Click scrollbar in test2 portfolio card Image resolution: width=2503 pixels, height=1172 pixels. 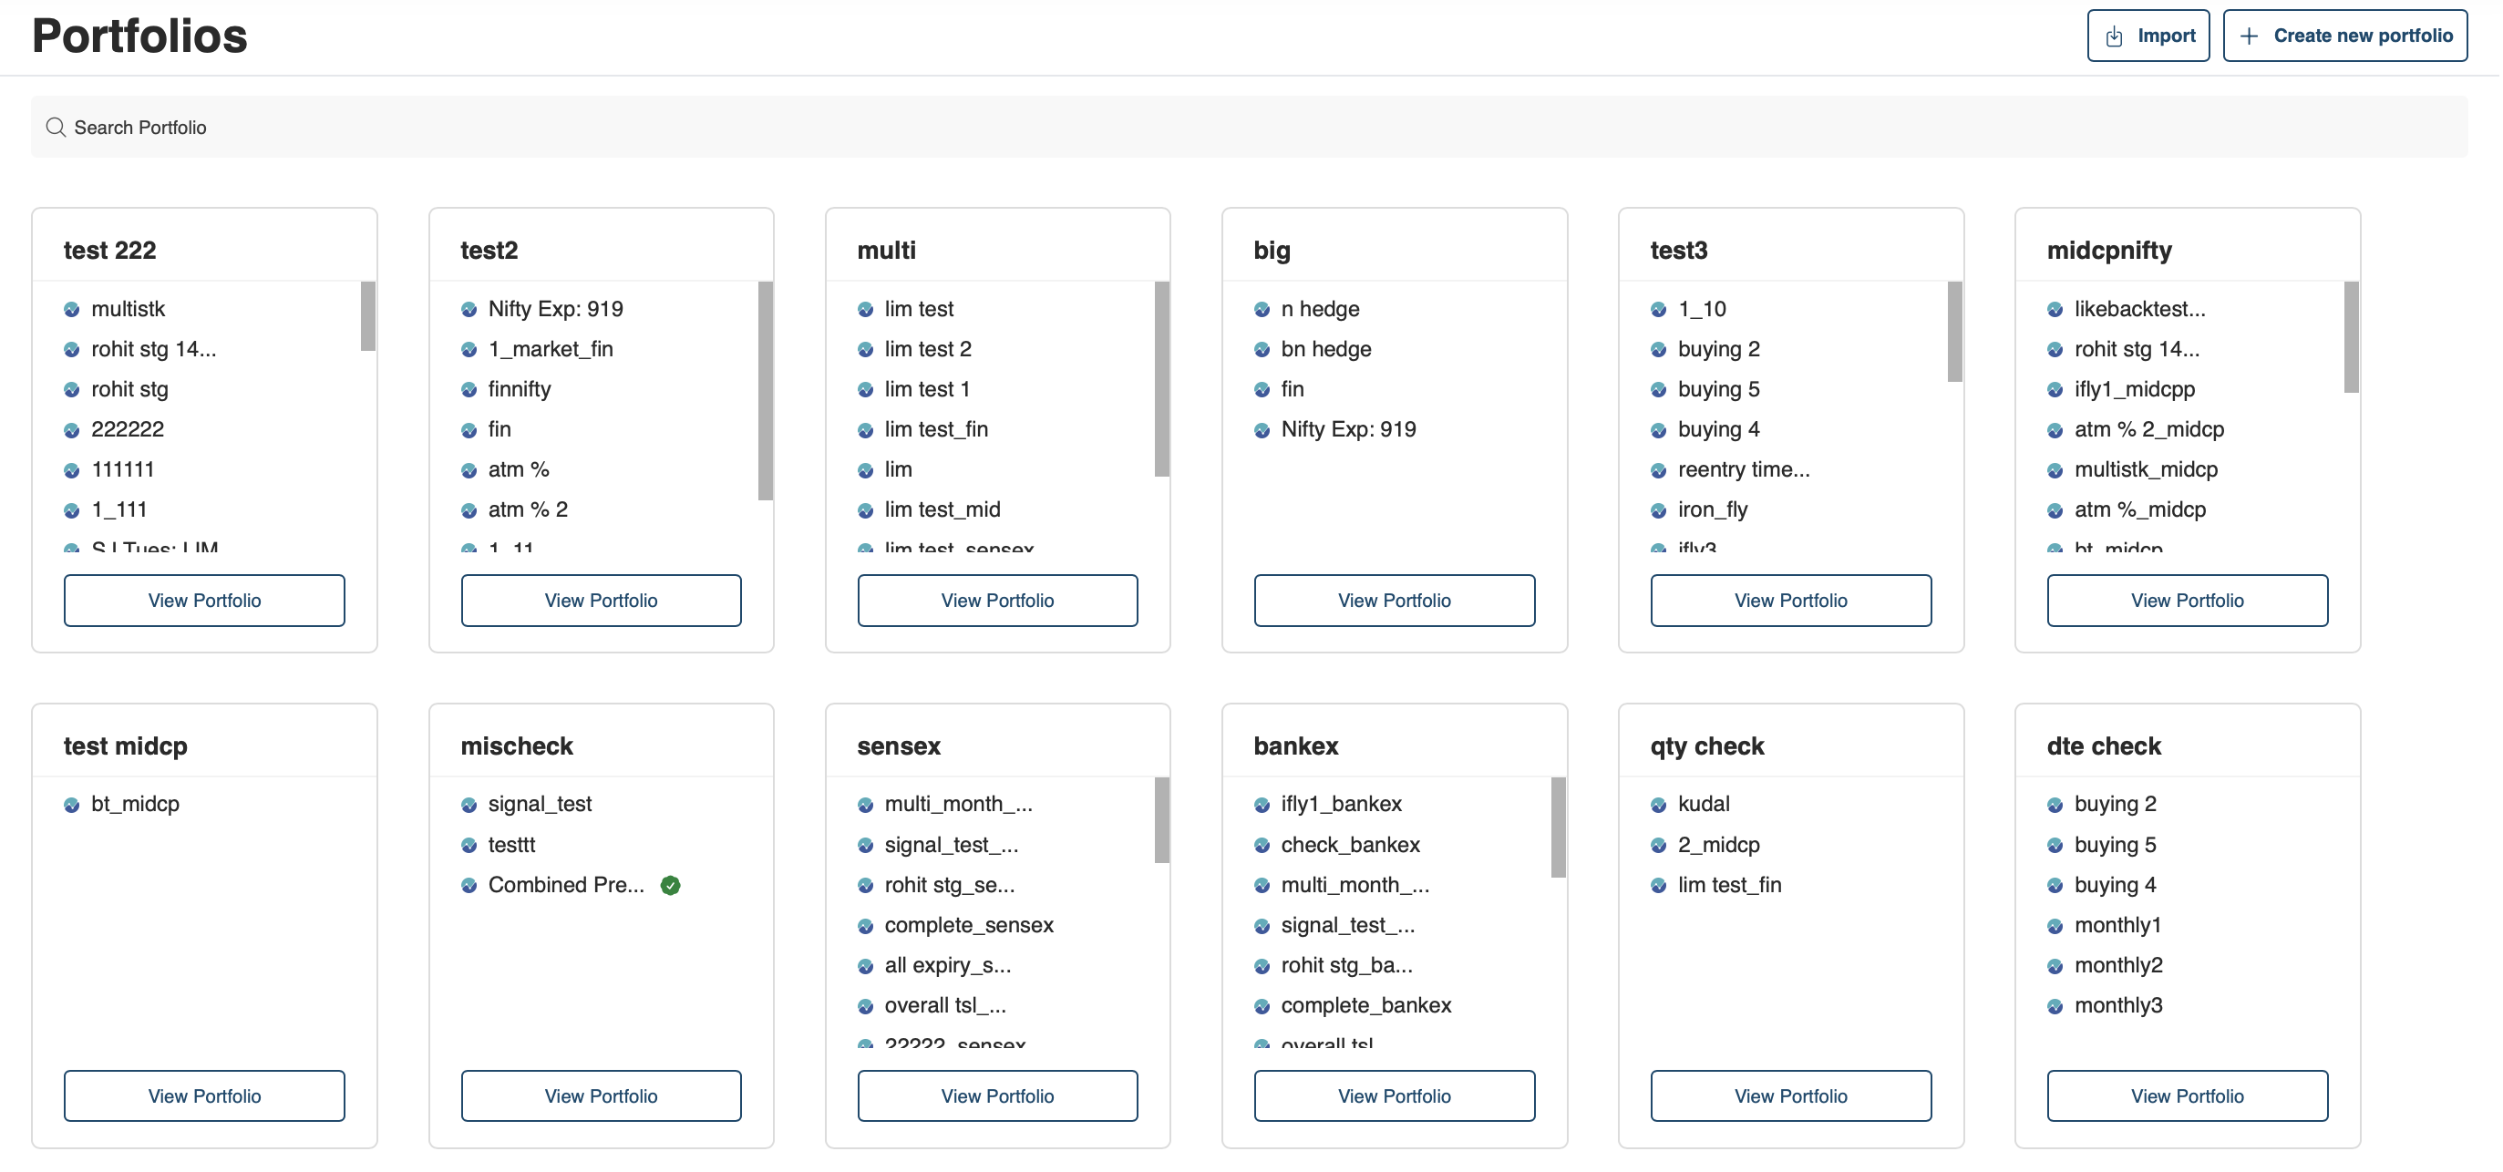tap(765, 389)
